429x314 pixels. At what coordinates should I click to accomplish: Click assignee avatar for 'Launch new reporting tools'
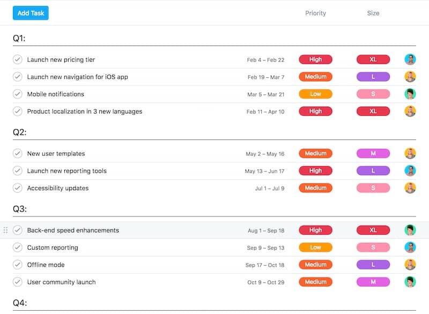(410, 171)
